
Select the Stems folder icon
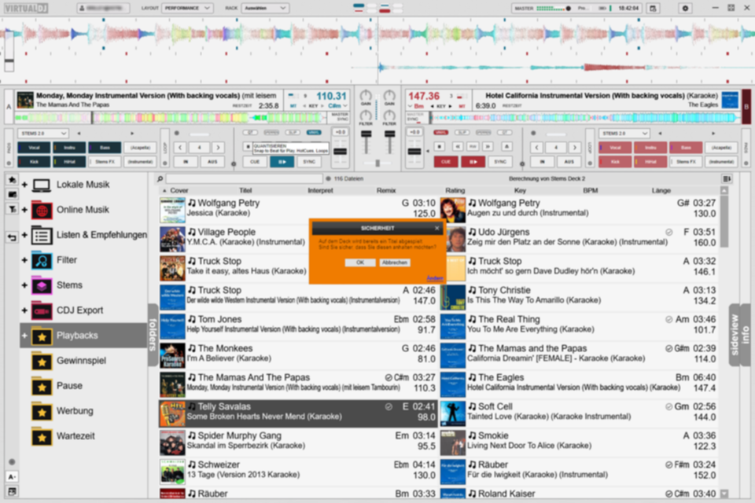[x=42, y=285]
